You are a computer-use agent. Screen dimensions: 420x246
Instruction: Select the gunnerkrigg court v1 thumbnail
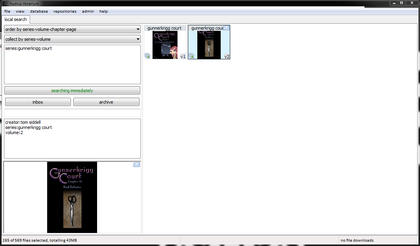point(165,42)
